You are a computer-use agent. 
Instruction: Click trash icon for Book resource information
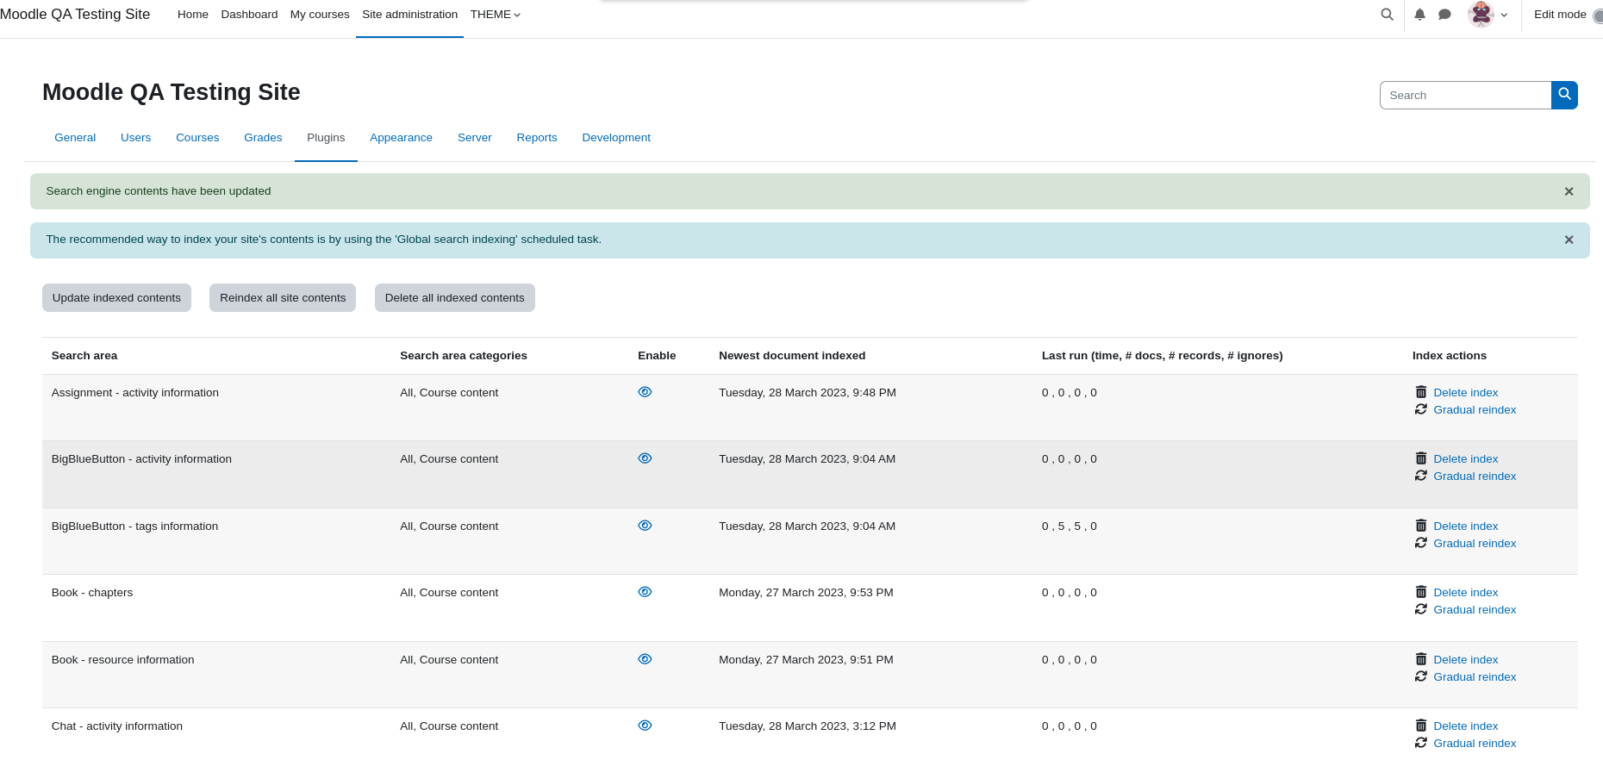(x=1421, y=659)
